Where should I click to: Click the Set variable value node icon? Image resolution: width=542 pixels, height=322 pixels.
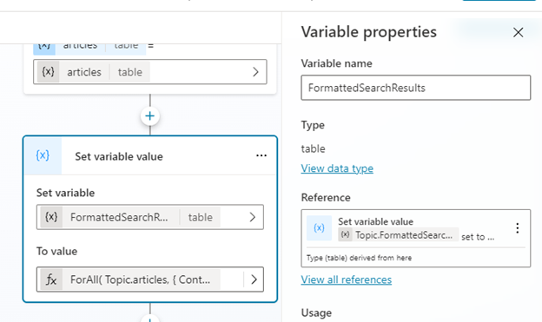[43, 156]
